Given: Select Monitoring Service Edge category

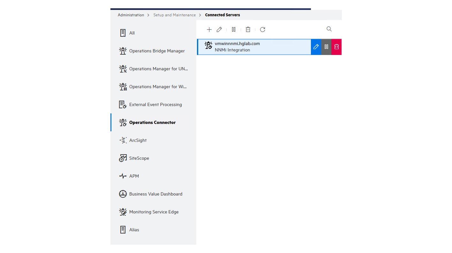Looking at the screenshot, I should point(154,212).
